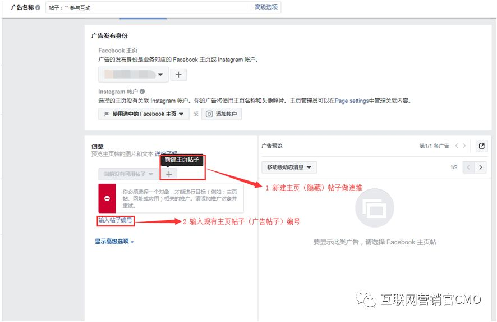Screen dimensions: 497x322
Task: Click the 第1/1 条广告 counter text
Action: [434, 146]
